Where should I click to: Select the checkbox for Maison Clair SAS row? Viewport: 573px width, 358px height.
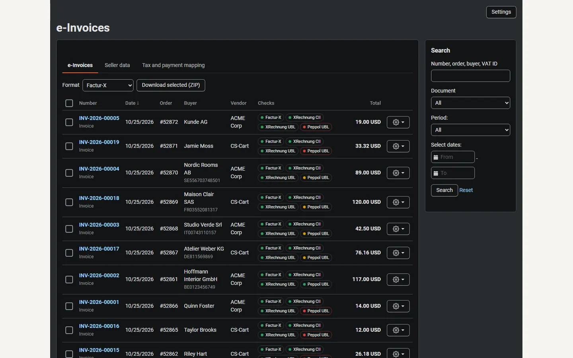(x=69, y=202)
